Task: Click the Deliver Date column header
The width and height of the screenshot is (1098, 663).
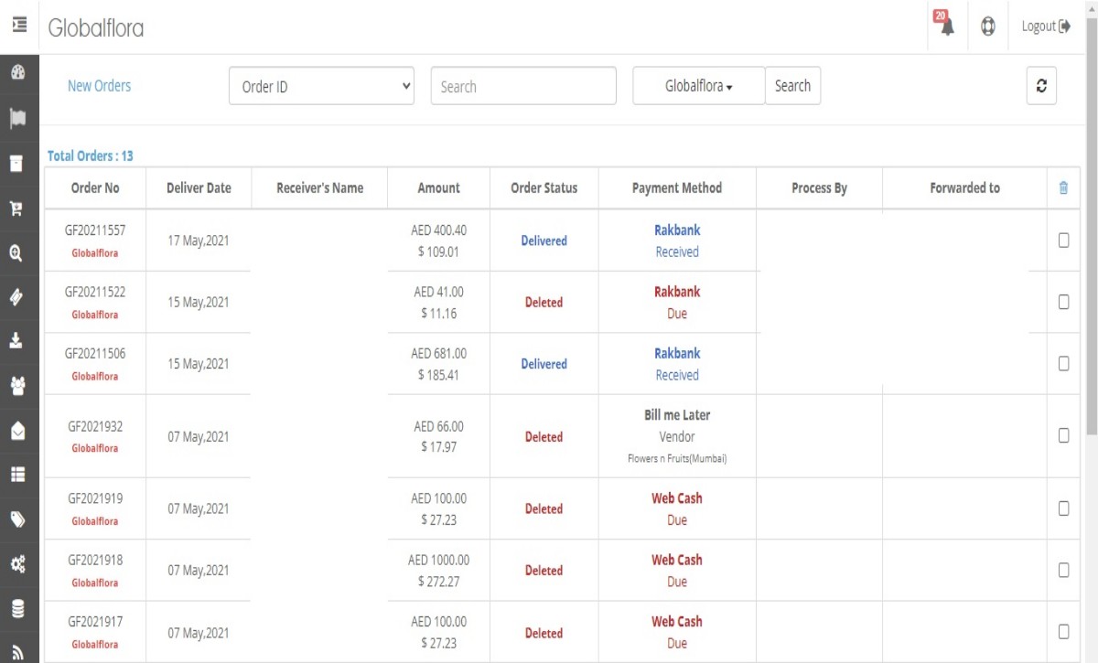Action: tap(199, 187)
